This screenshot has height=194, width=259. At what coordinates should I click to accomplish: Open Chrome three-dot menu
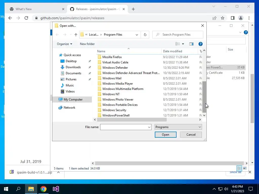(x=249, y=18)
